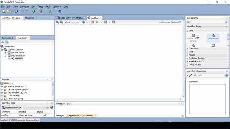This screenshot has width=230, height=129.
Task: Click the Forward navigation arrow icon
Action: [x=41, y=11]
